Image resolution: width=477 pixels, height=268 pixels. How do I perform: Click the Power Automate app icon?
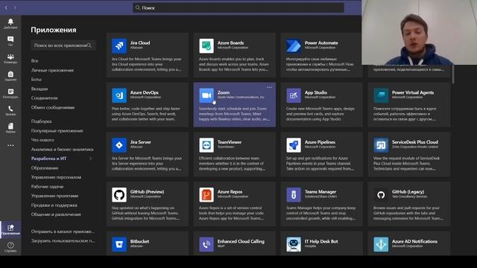[294, 46]
